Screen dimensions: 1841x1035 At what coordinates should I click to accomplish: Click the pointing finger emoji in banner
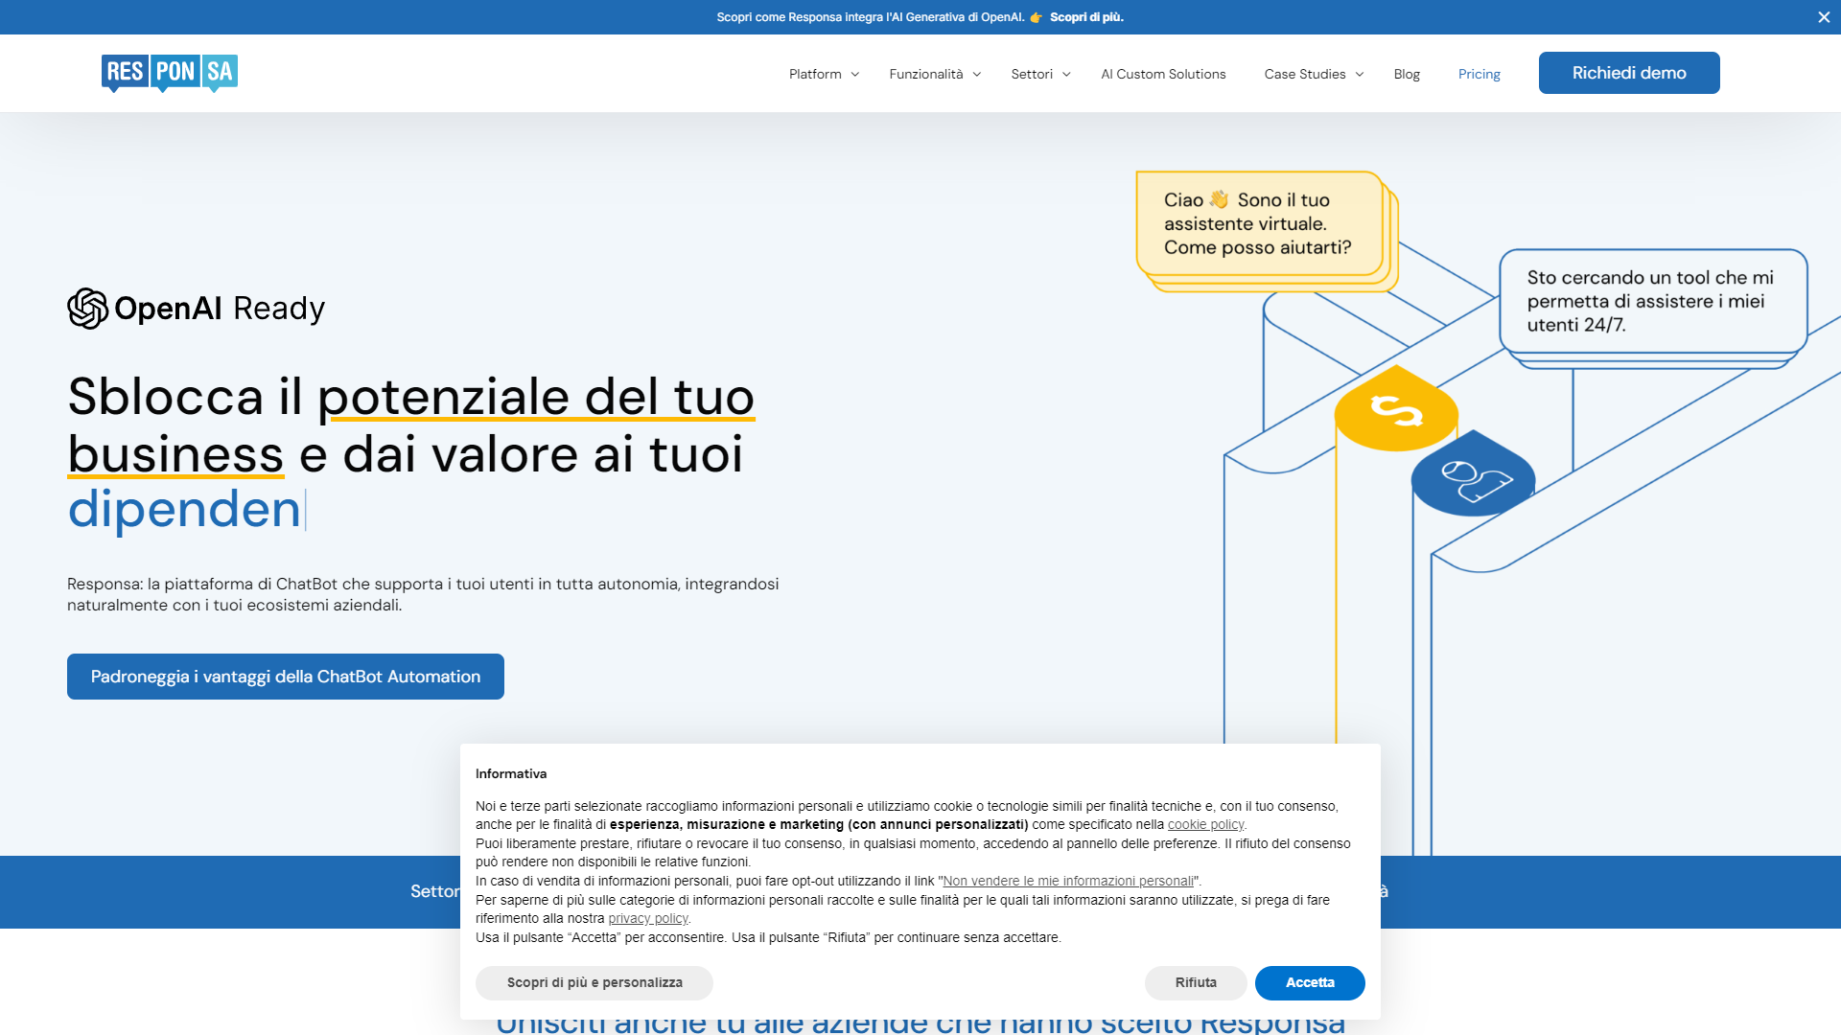pos(1035,16)
